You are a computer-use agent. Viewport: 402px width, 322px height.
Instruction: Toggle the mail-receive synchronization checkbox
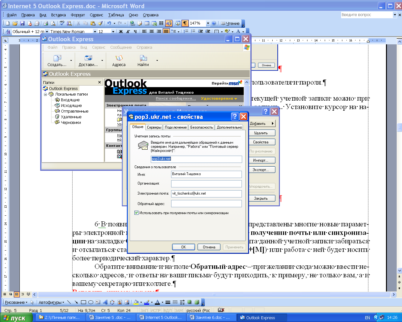click(136, 213)
